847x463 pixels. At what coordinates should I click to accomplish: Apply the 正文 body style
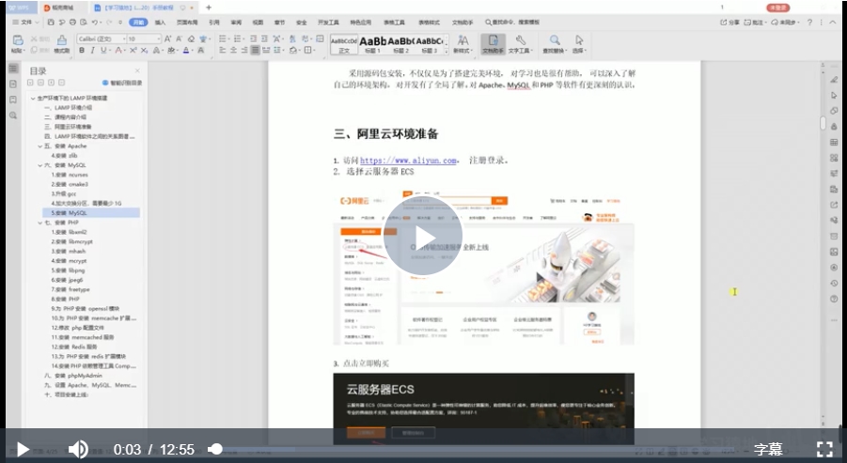[344, 44]
